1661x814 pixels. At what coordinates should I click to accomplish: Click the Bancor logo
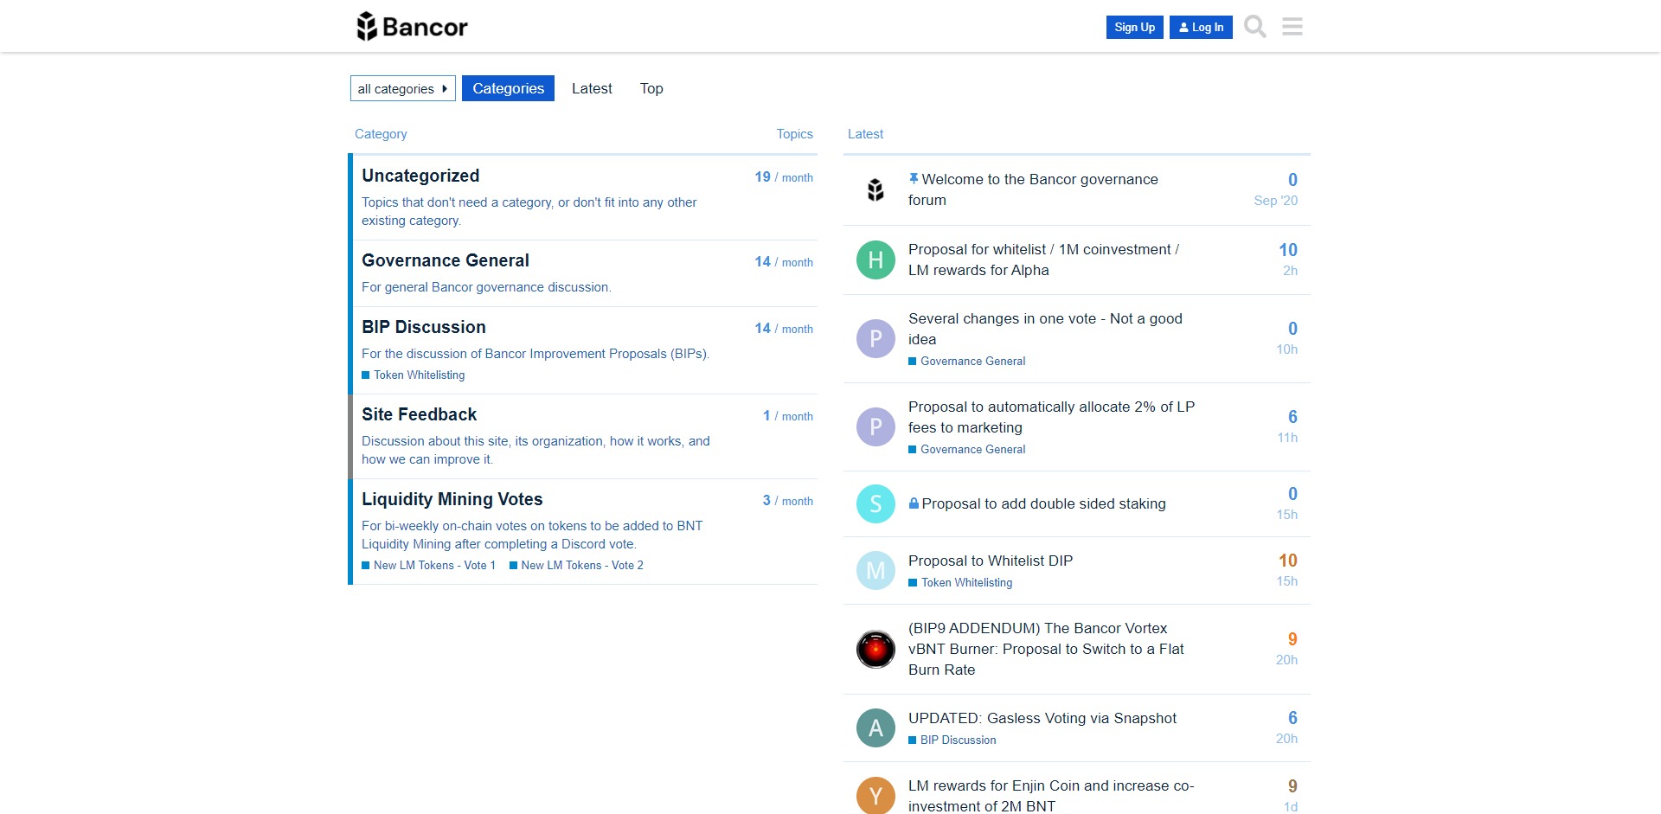tap(412, 27)
